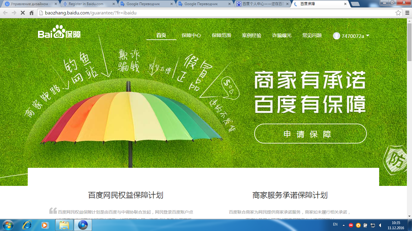
Task: Click the volume speaker tray icon
Action: click(380, 225)
